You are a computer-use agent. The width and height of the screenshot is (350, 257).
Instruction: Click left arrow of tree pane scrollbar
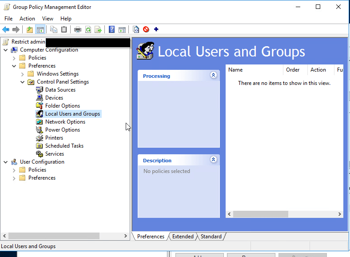4,236
